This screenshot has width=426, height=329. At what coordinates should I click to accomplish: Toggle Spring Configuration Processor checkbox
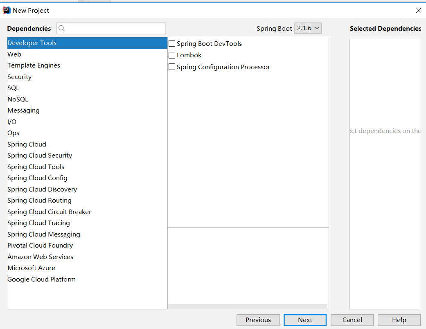[x=172, y=67]
